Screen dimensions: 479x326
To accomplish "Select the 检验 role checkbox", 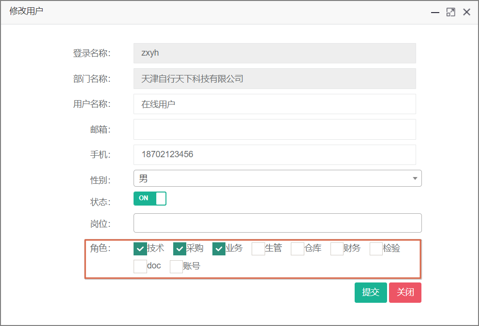I will (x=376, y=249).
